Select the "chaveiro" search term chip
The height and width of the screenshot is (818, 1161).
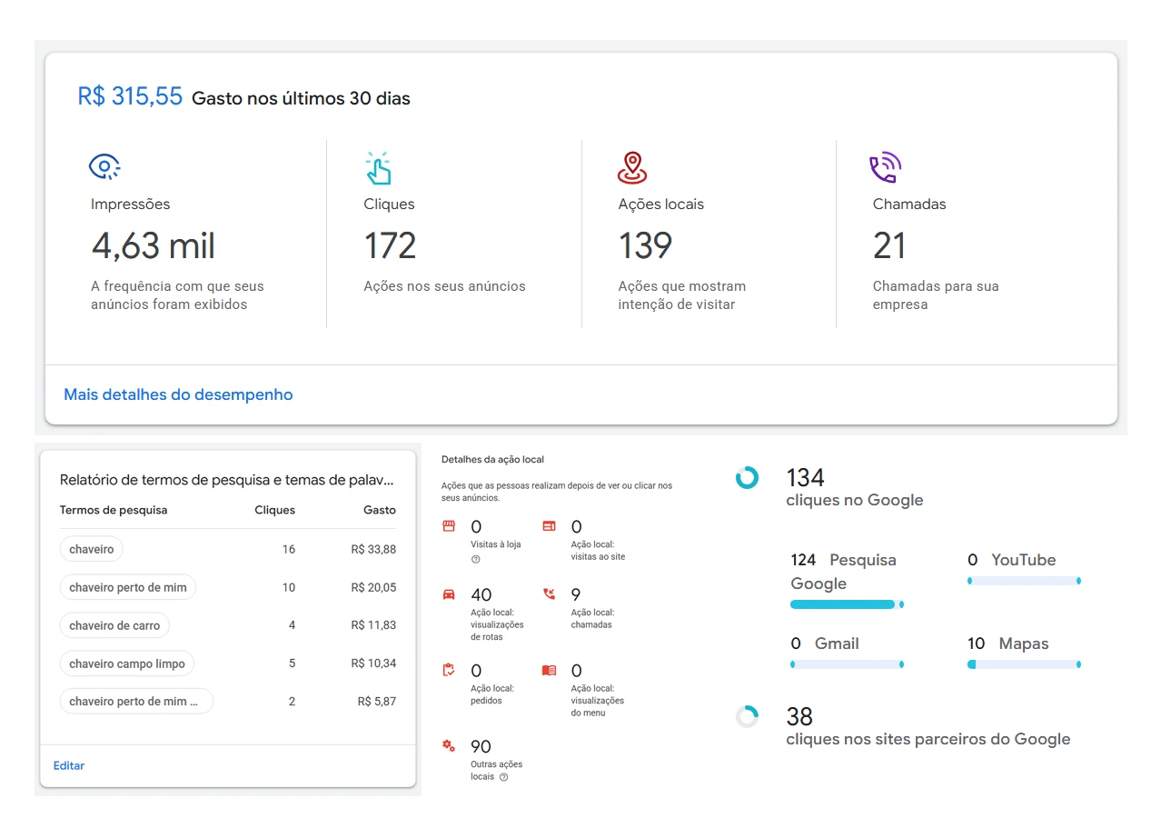(92, 549)
